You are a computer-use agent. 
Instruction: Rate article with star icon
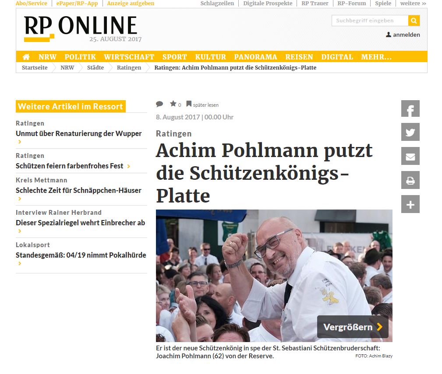(x=173, y=104)
